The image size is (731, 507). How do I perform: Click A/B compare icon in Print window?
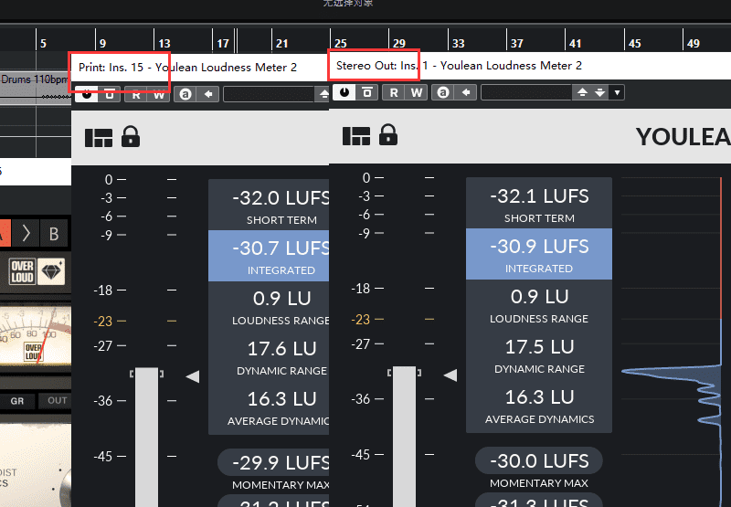(x=110, y=95)
